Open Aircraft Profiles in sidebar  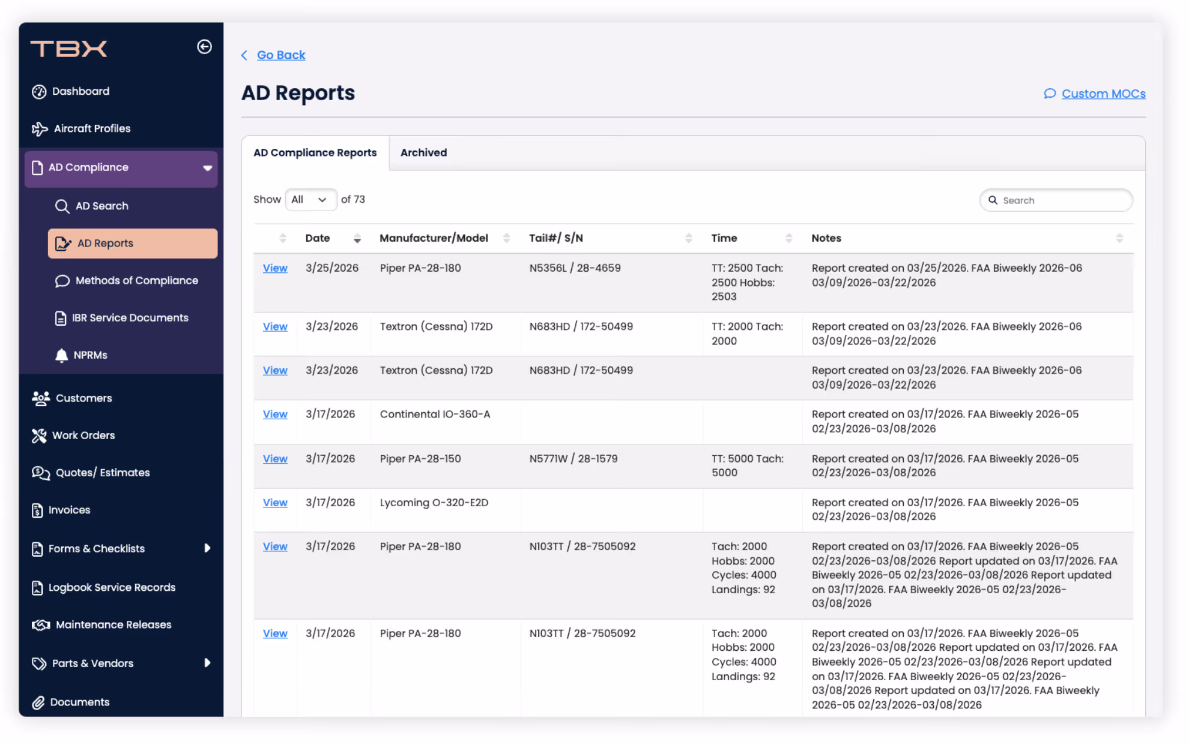coord(92,129)
